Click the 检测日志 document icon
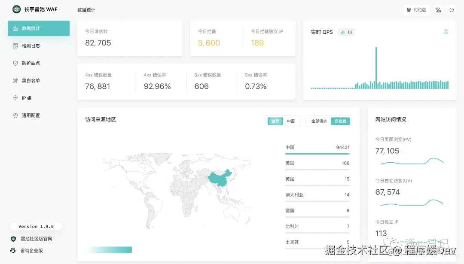 [x=15, y=46]
